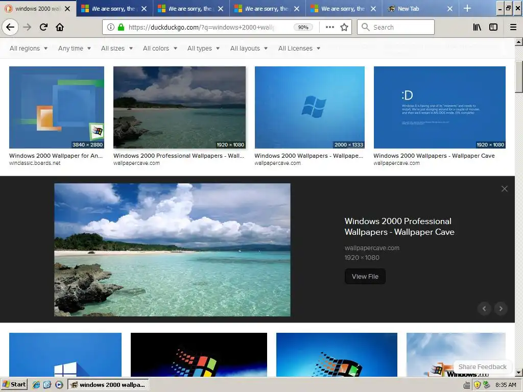Screen dimensions: 523x392
Task: Bookmark this page with the star
Action: 344,28
